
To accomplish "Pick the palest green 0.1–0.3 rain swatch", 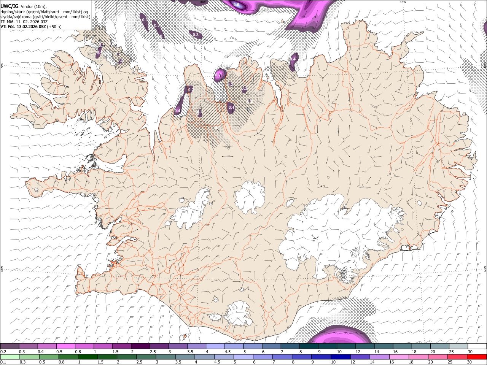I will click(10, 357).
